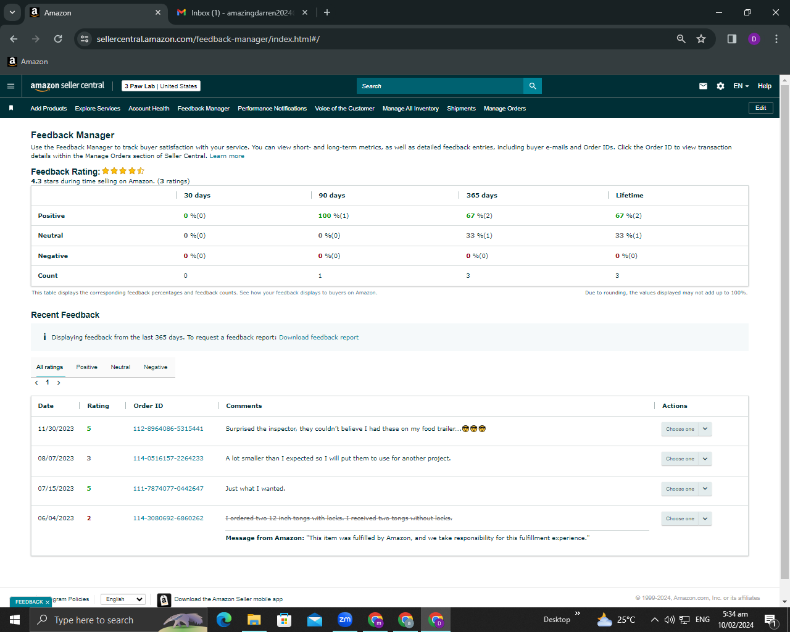790x632 pixels.
Task: Select the Positive ratings tab
Action: point(87,367)
